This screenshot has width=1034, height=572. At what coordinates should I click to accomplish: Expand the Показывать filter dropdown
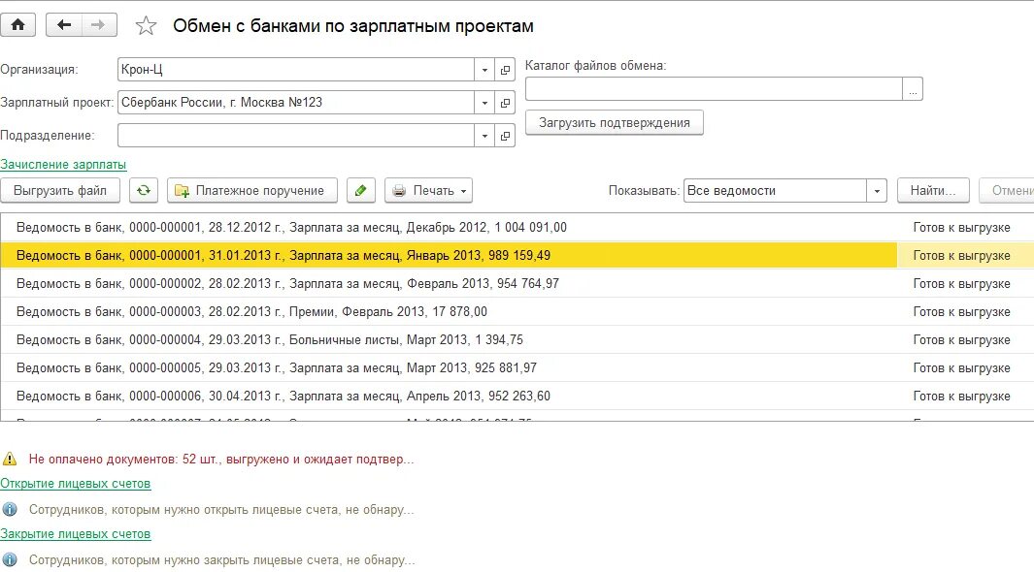point(877,190)
